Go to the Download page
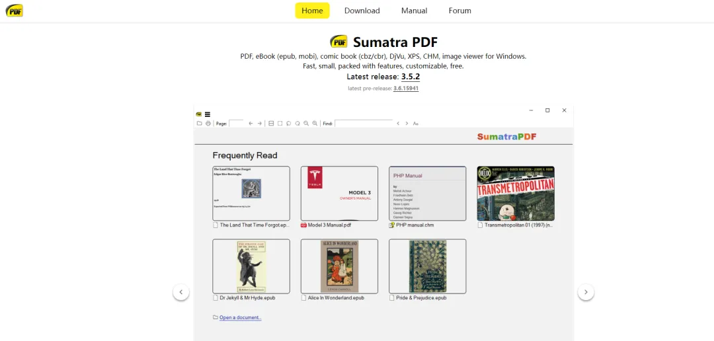The height and width of the screenshot is (341, 714). point(362,11)
